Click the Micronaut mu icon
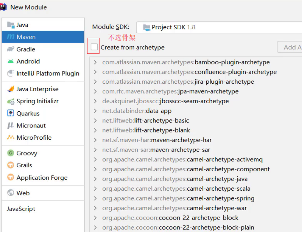 point(11,125)
